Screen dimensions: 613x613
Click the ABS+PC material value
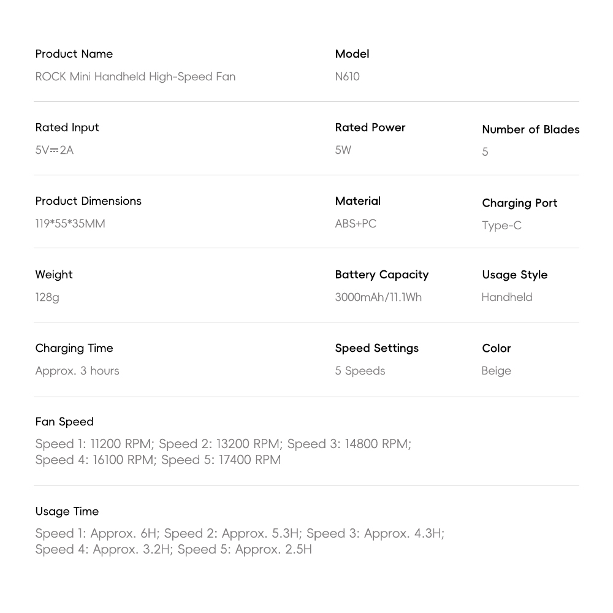[356, 224]
